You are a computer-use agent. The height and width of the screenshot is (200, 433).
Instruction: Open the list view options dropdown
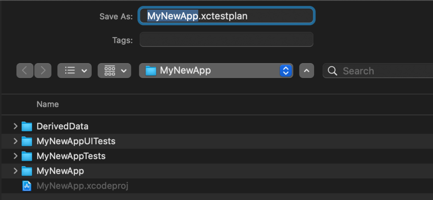coord(74,70)
